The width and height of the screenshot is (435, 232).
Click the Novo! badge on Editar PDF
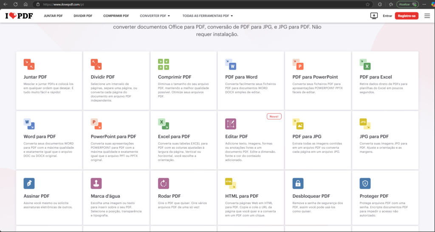[x=274, y=116]
